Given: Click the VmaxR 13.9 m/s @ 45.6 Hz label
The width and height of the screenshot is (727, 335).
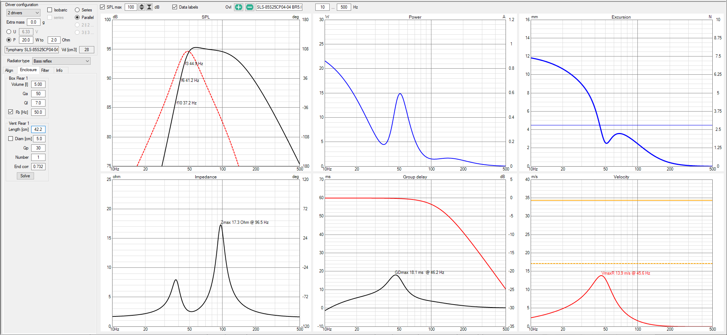Looking at the screenshot, I should (x=626, y=273).
